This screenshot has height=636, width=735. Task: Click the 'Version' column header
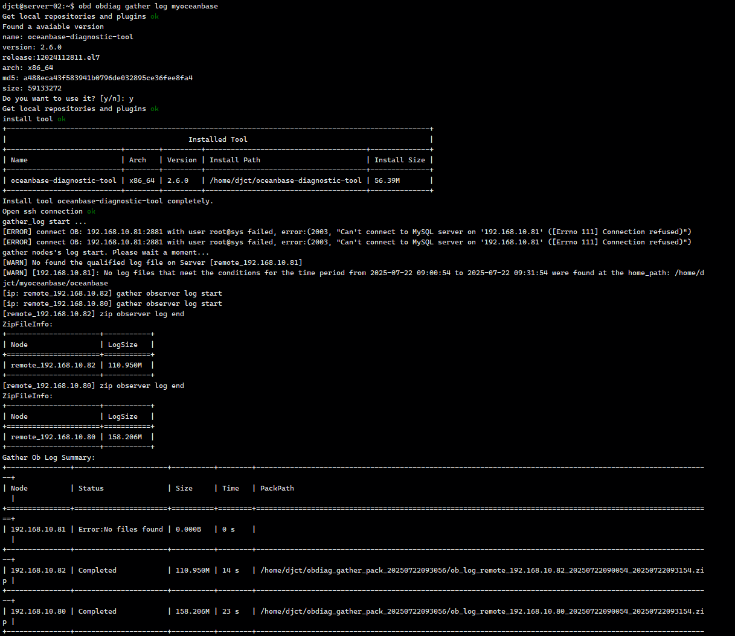pyautogui.click(x=182, y=160)
